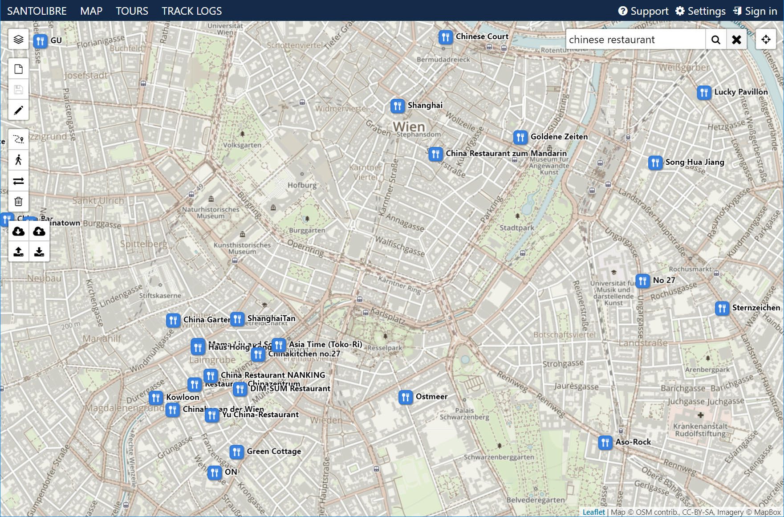Click the Chinabar an der Wien marker
This screenshot has height=517, width=784.
pyautogui.click(x=173, y=410)
